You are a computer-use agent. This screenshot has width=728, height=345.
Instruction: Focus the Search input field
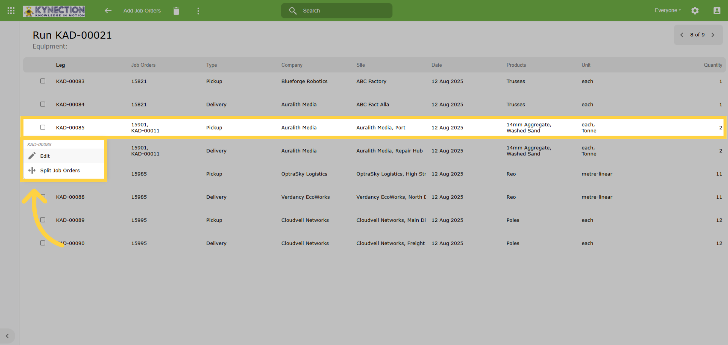pos(337,11)
